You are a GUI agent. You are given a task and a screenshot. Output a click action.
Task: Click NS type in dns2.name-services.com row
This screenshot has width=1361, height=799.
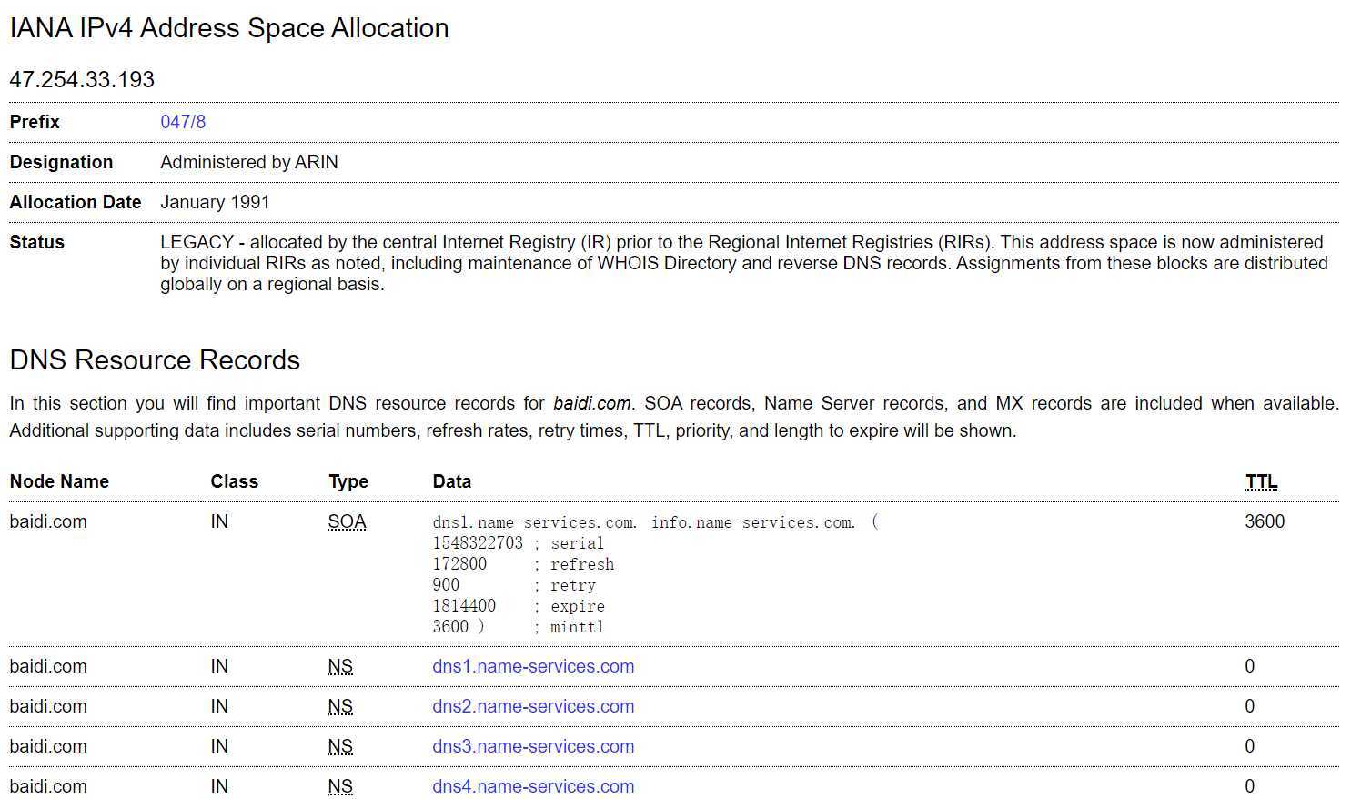click(x=340, y=706)
